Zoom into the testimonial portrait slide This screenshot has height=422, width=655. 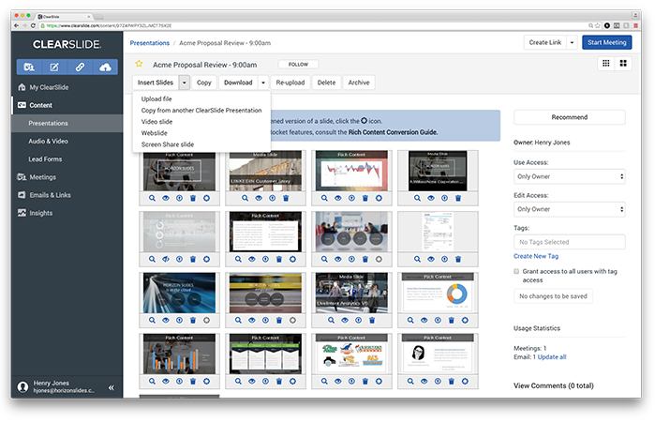click(410, 382)
